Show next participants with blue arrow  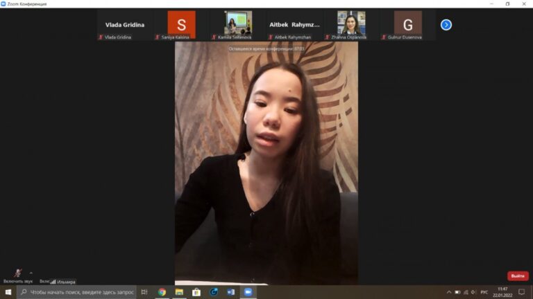pos(446,25)
